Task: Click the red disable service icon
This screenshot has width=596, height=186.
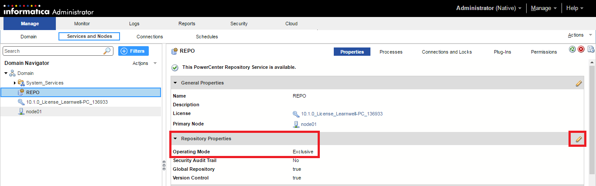Action: [x=581, y=49]
